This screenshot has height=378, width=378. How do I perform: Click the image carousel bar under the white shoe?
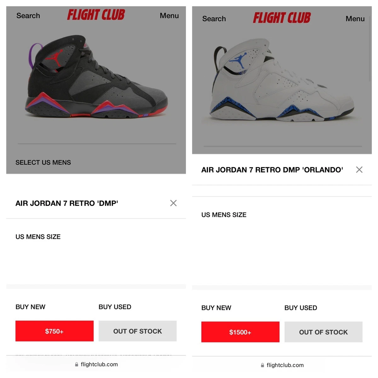[x=283, y=146]
